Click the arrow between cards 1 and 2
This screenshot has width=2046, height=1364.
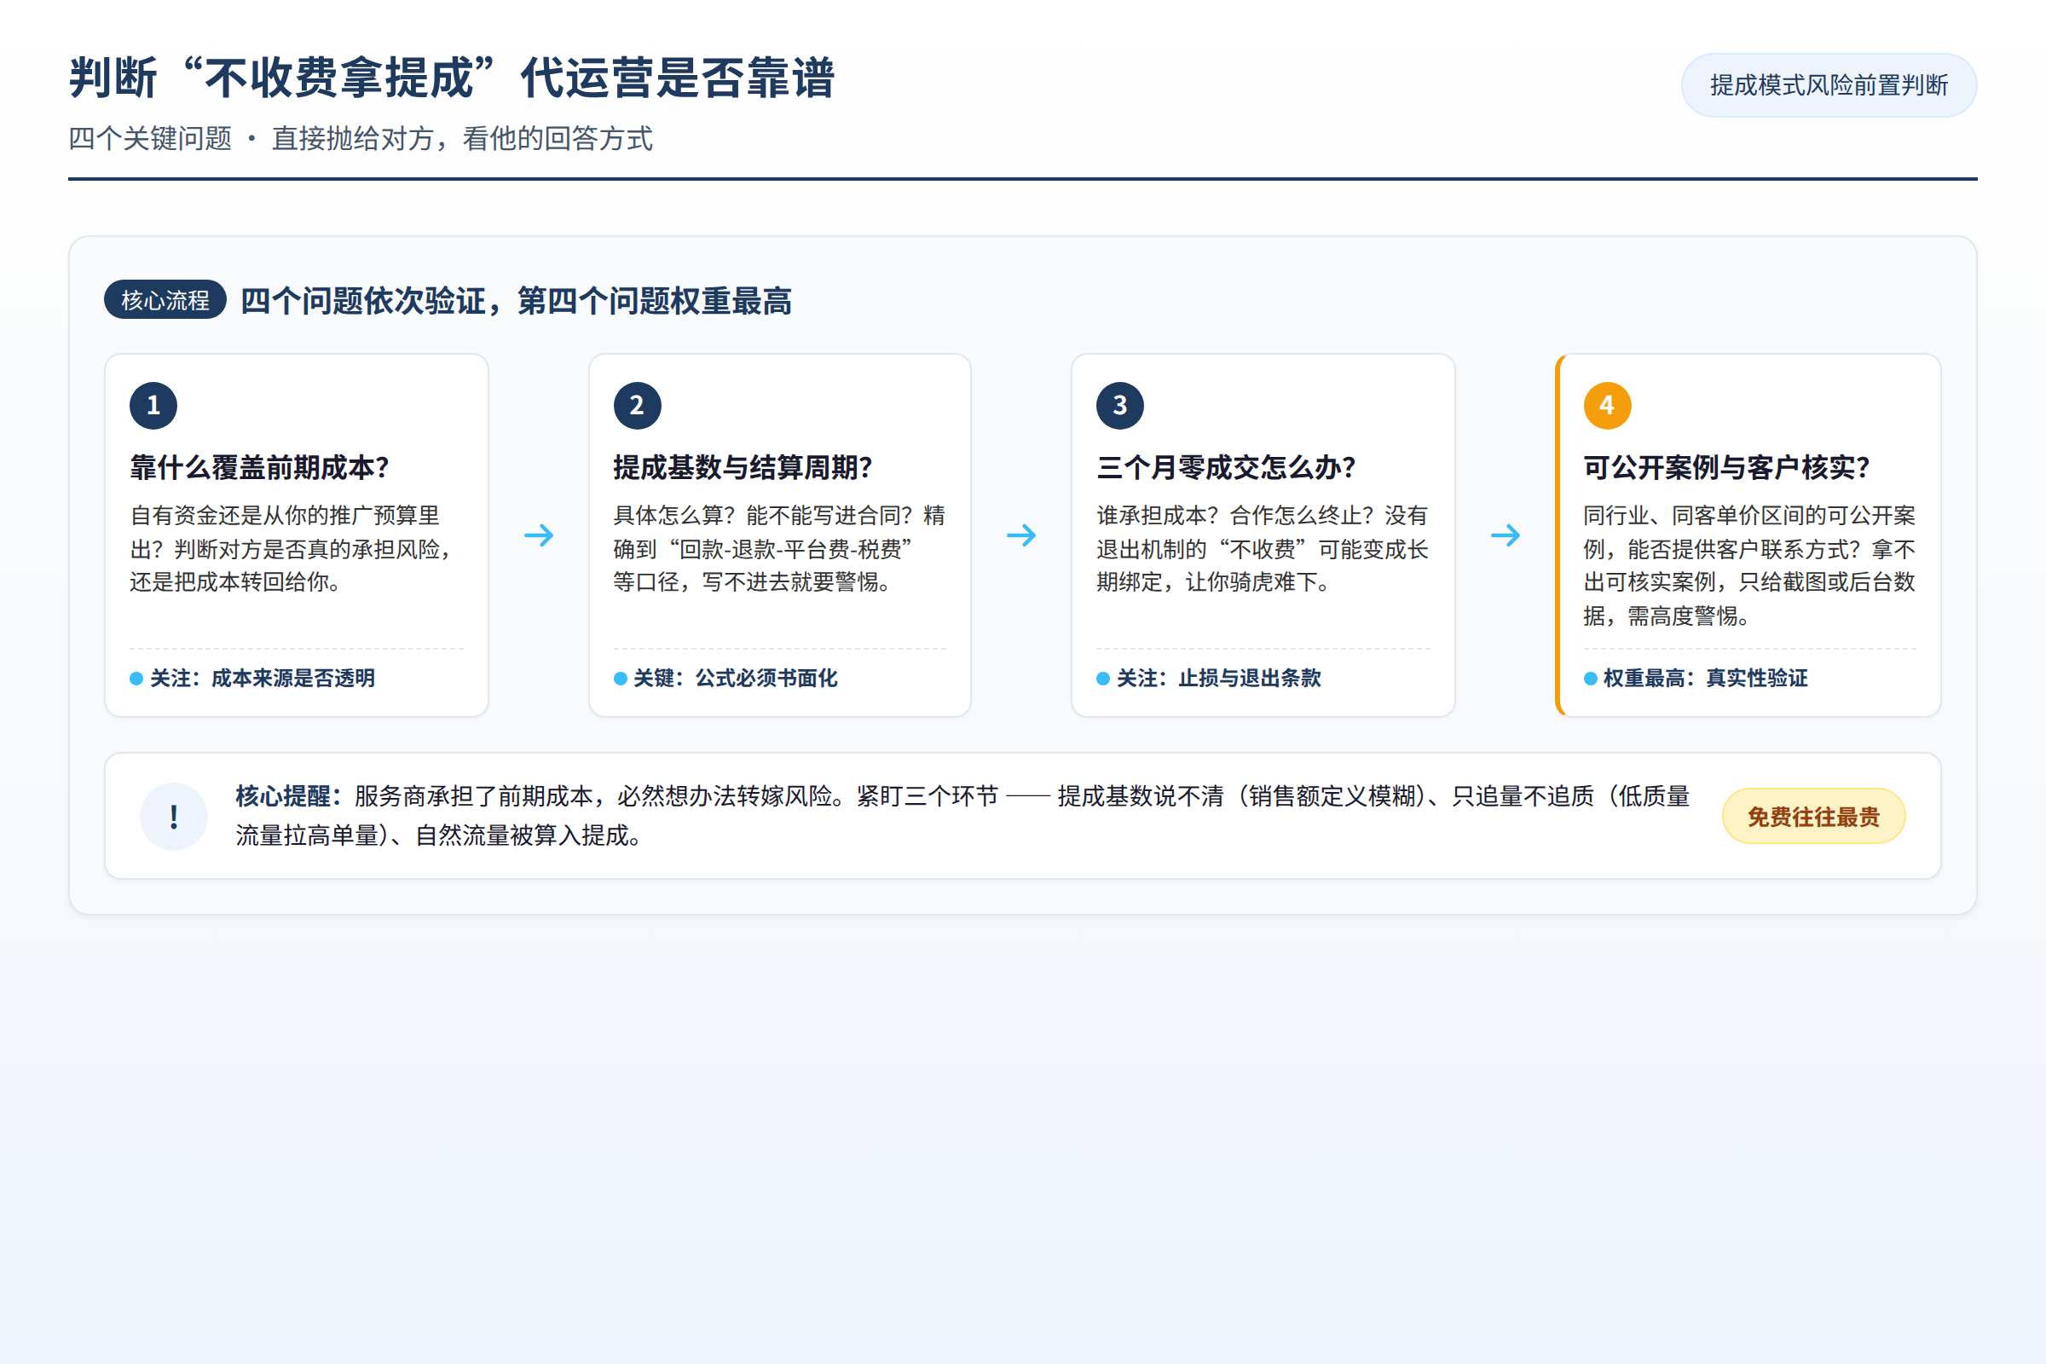[x=539, y=535]
